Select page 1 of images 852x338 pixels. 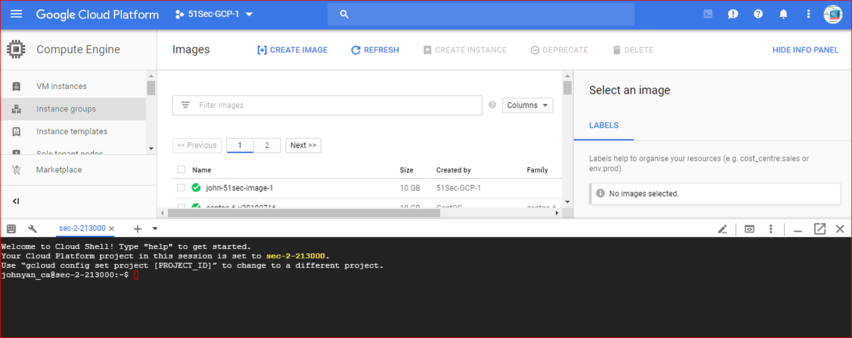point(240,145)
